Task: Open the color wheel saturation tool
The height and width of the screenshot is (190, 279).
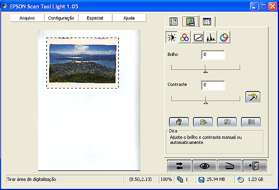Action: (224, 37)
